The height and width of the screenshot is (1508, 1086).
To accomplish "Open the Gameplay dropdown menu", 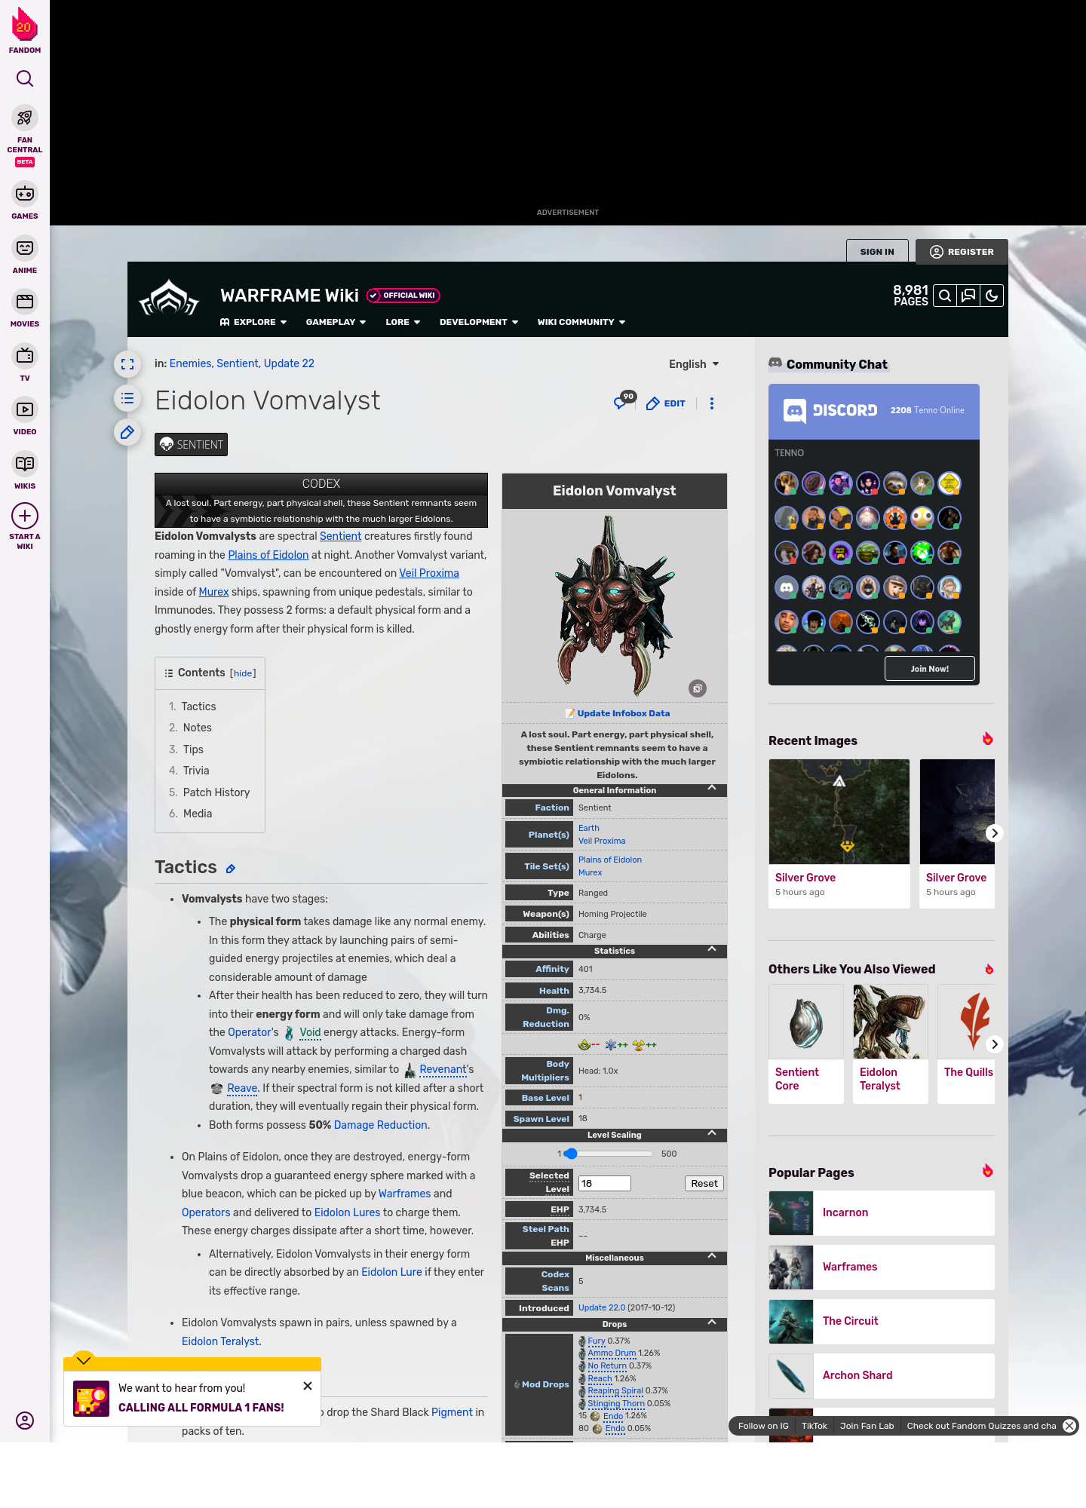I will [336, 322].
